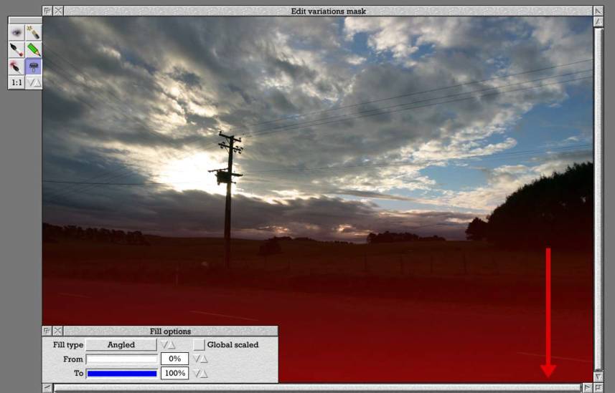Click the white From slider bar
Viewport: 615px width, 393px height.
click(121, 359)
